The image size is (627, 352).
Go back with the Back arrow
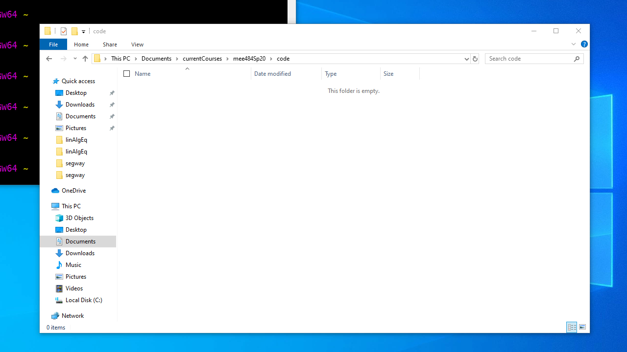coord(49,59)
